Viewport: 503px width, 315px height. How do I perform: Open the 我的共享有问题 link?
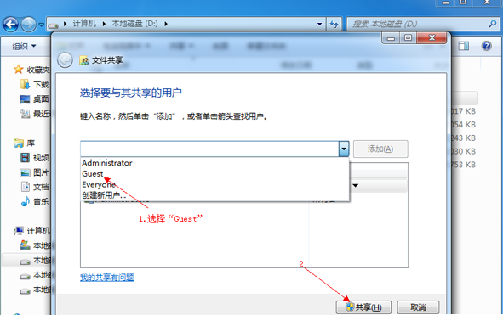tap(107, 278)
